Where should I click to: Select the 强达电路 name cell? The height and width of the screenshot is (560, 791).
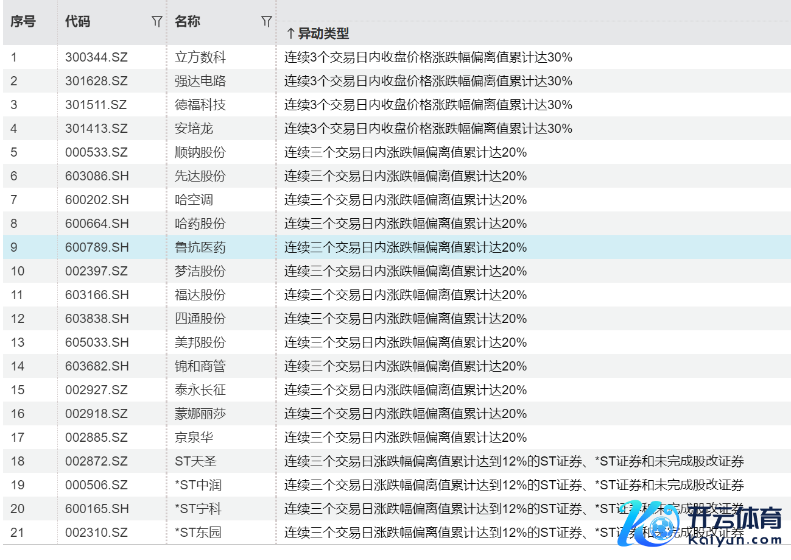click(x=200, y=81)
